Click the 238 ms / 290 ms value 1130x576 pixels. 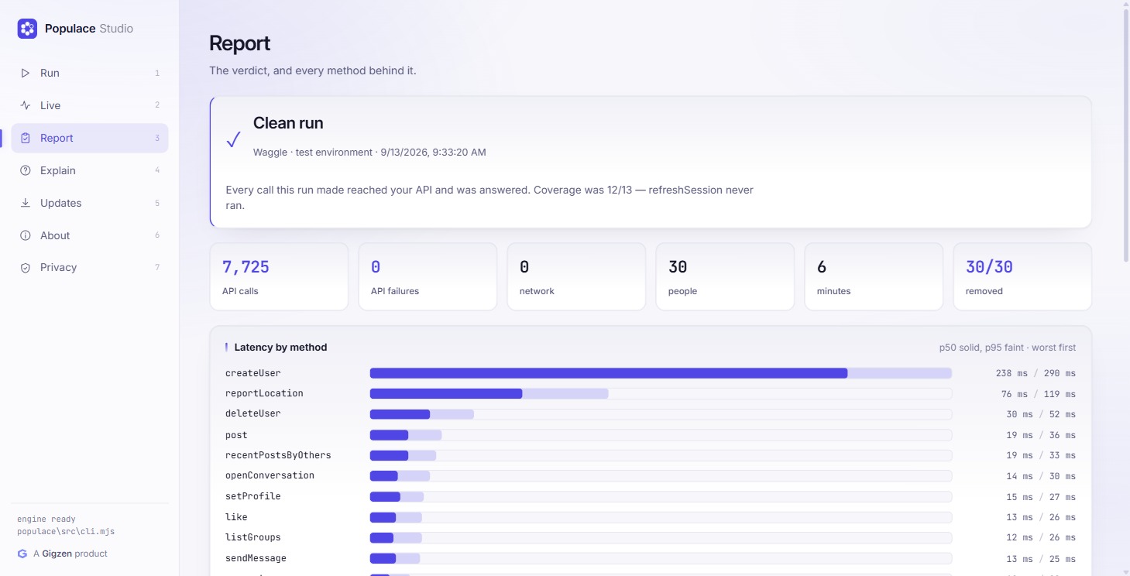[1036, 373]
